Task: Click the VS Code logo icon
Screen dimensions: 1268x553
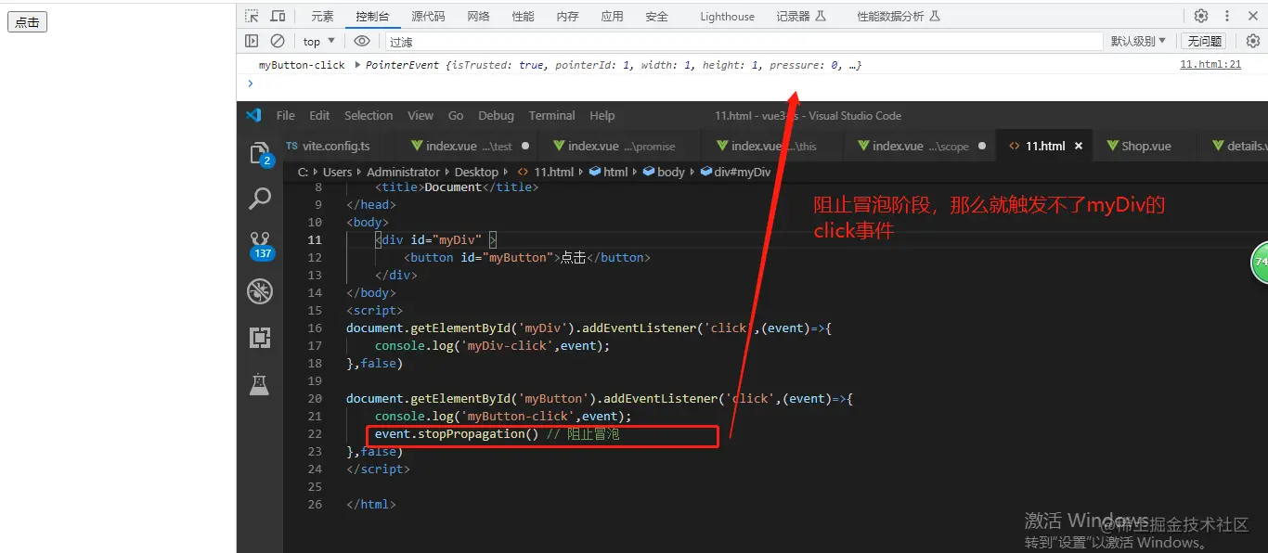Action: coord(253,115)
